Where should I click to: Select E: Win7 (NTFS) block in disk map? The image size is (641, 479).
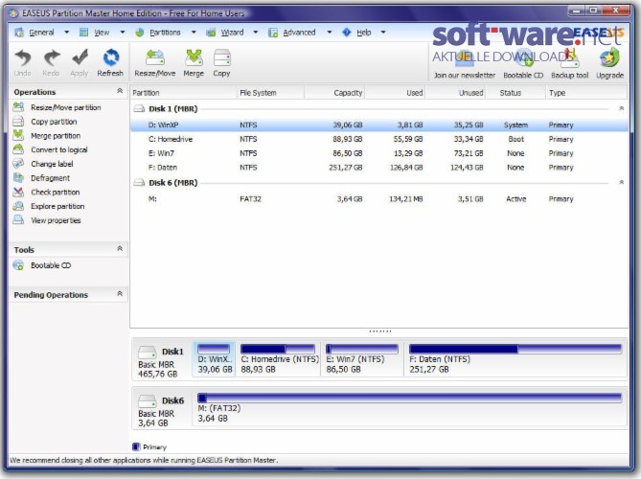pos(362,359)
